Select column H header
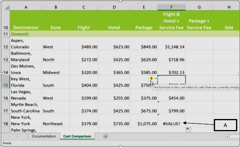Viewport: 240px width, 147px height. click(227, 7)
